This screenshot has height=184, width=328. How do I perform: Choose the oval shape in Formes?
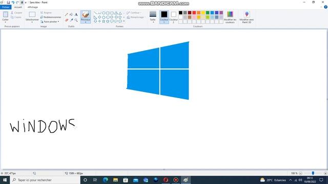pyautogui.click(x=104, y=13)
